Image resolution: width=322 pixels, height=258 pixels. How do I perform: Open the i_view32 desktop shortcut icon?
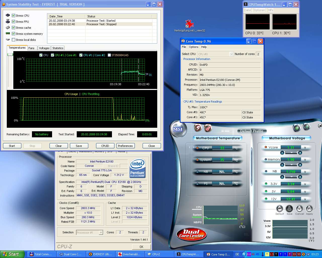point(189,24)
